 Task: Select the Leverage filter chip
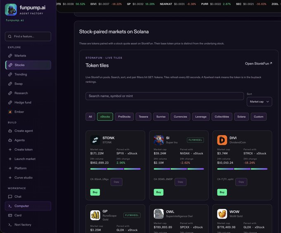201,117
